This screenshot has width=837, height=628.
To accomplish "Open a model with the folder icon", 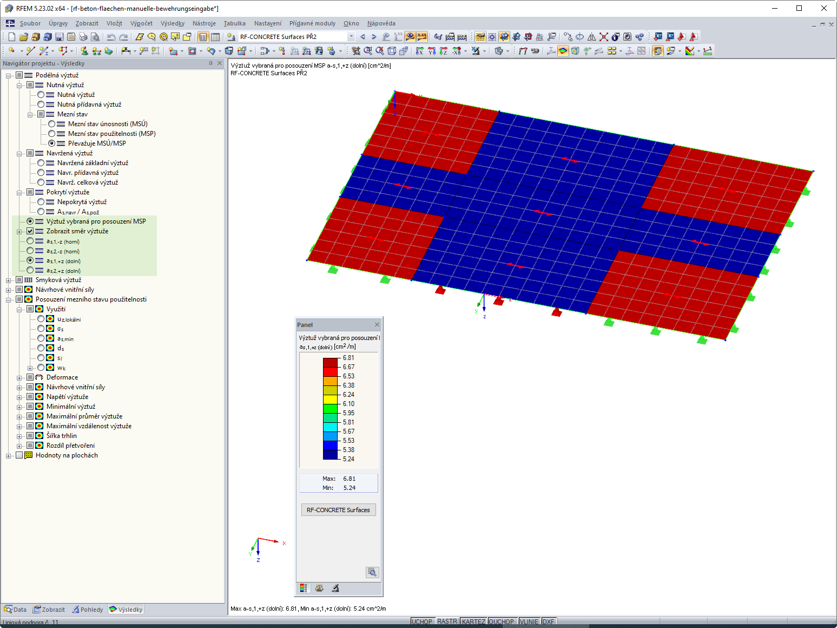I will (x=24, y=37).
